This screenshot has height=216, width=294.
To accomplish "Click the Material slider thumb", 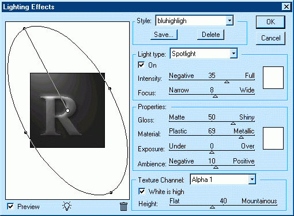I will (241, 137).
